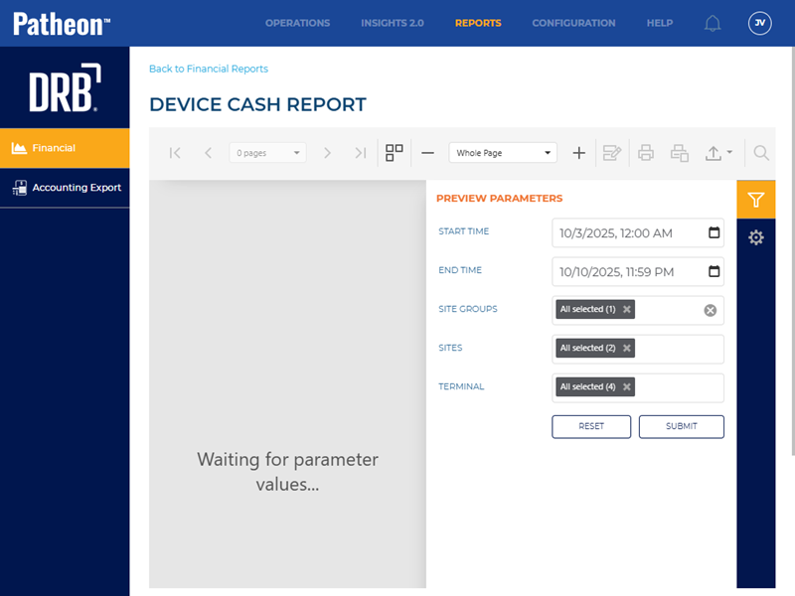Viewport: 795px width, 596px height.
Task: Select Accounting Export in sidebar
Action: [x=66, y=188]
